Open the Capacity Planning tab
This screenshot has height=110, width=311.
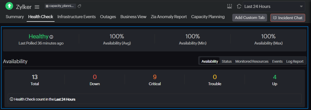(208, 17)
